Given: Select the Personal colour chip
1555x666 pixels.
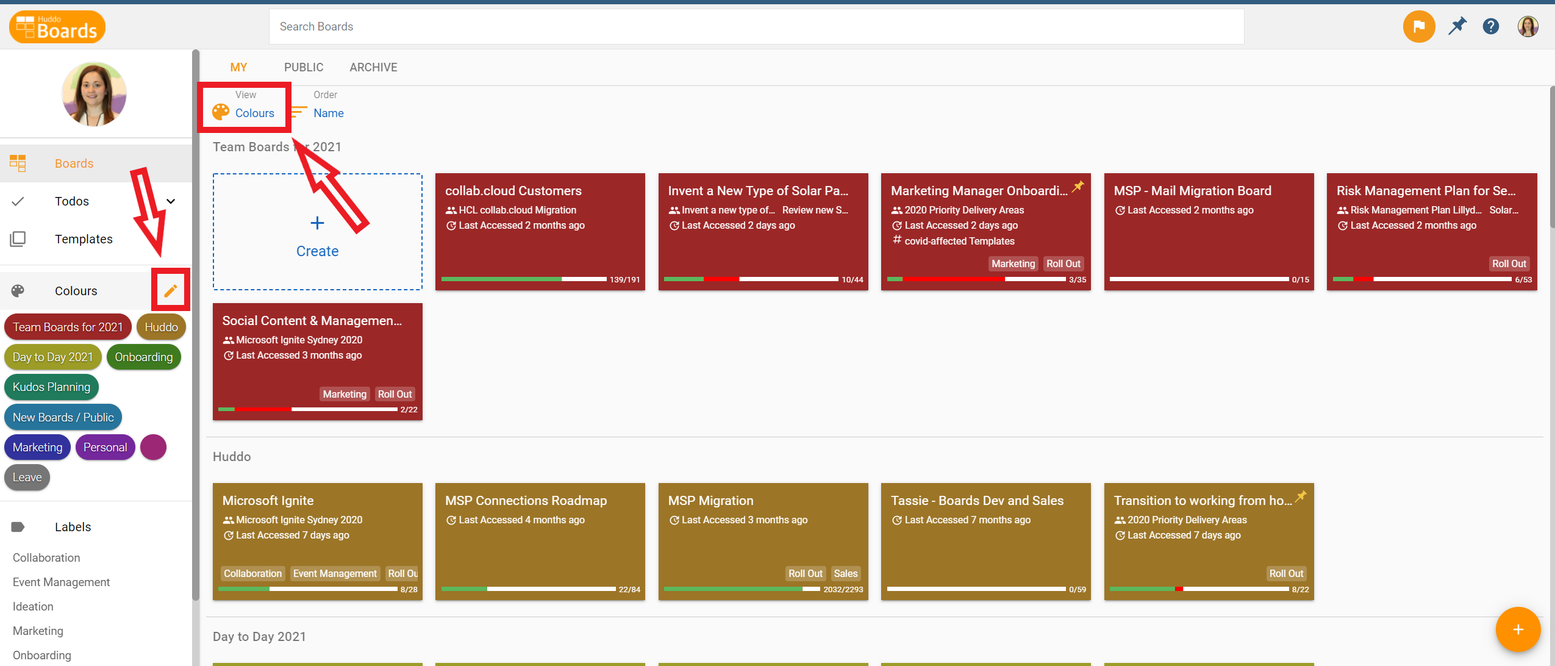Looking at the screenshot, I should pos(105,447).
